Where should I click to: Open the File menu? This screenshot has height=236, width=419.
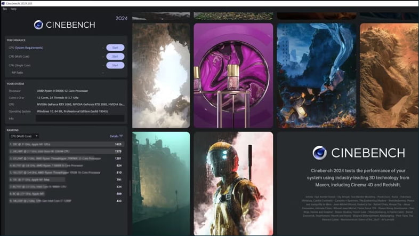tap(5, 9)
